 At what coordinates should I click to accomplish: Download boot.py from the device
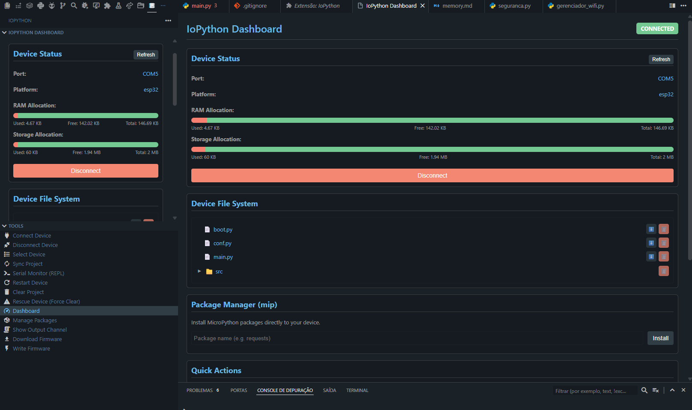651,229
